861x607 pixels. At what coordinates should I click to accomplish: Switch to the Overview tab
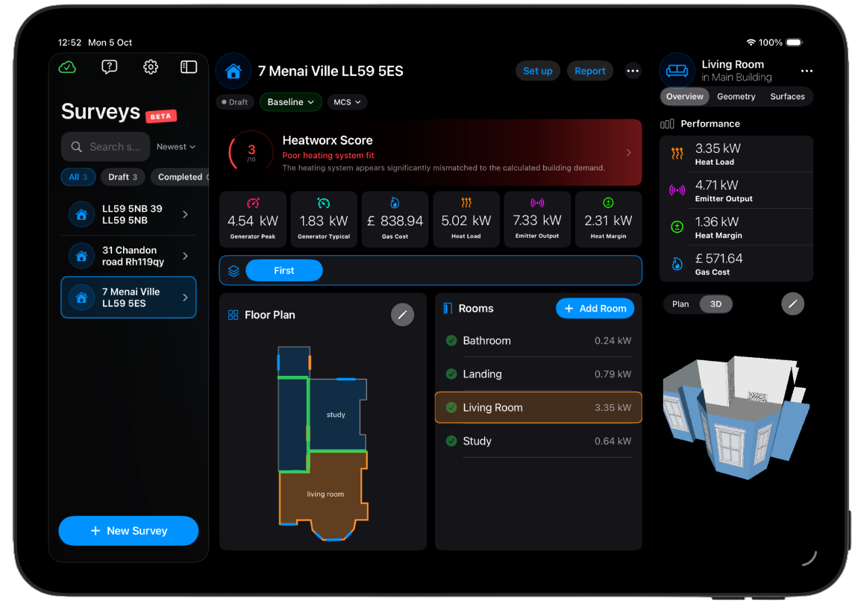pyautogui.click(x=685, y=96)
